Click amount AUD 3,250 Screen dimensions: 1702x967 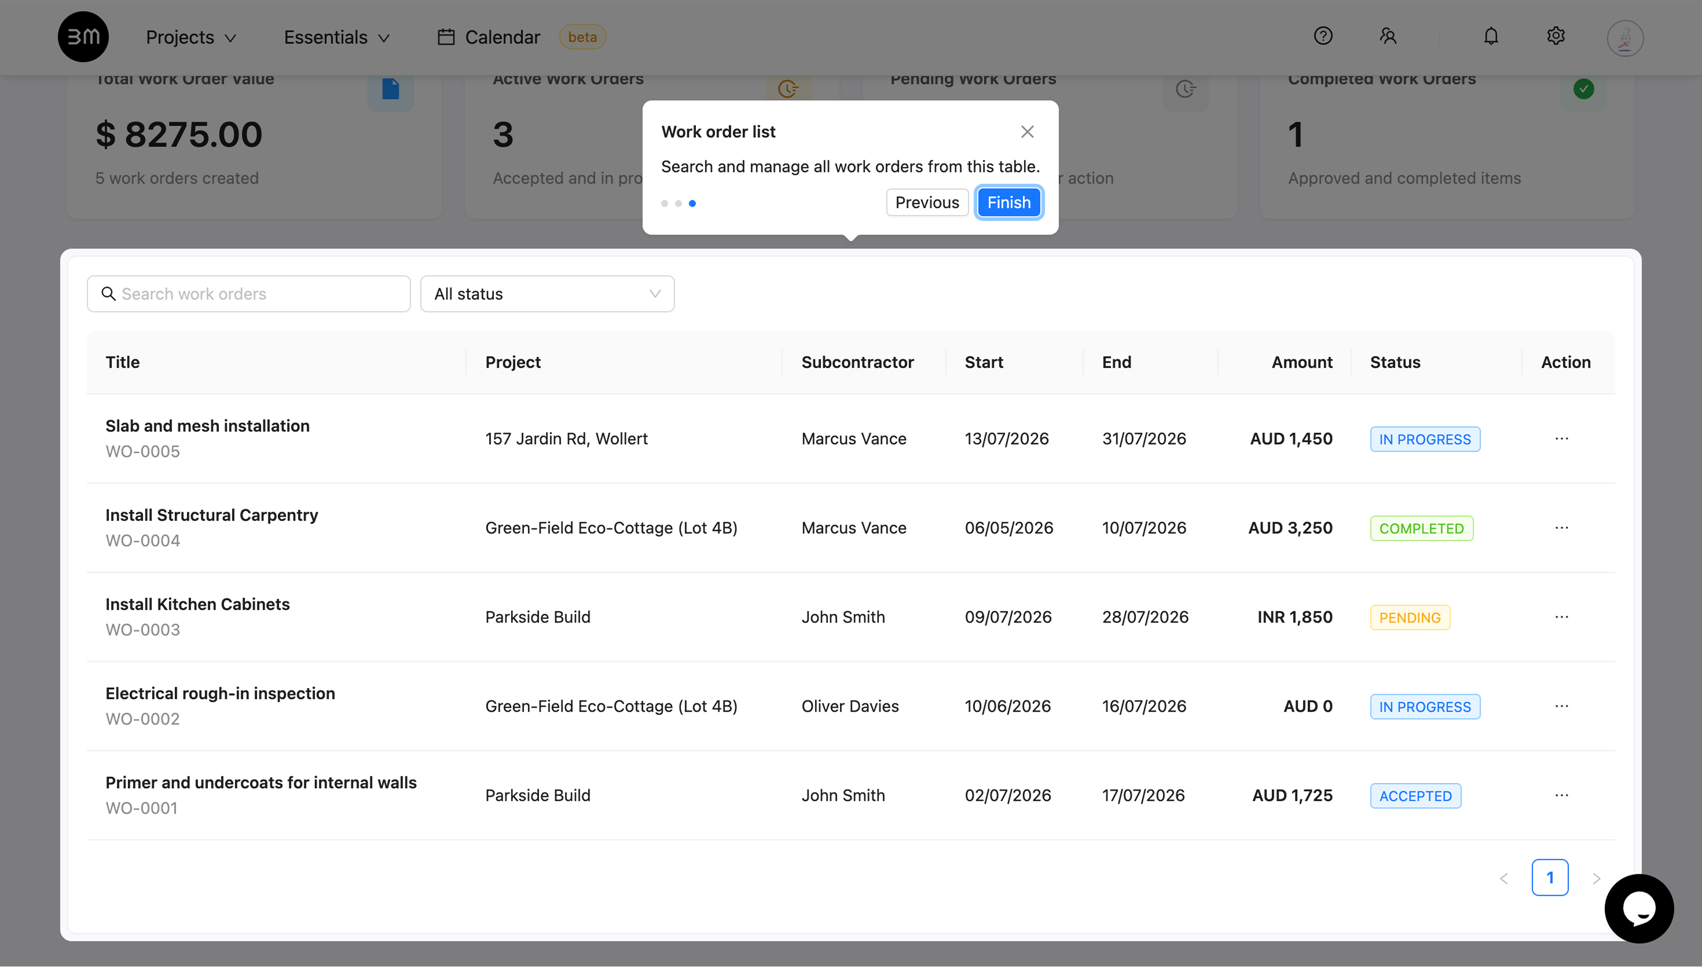pyautogui.click(x=1290, y=528)
